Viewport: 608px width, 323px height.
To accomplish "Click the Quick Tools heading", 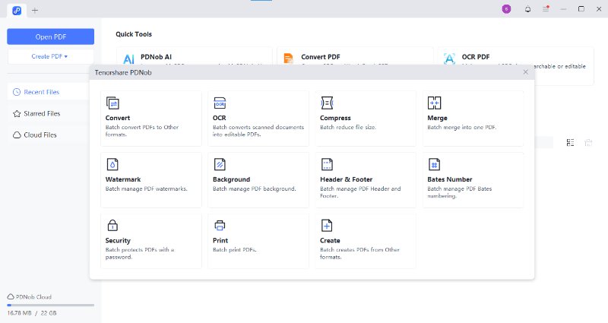I will click(x=134, y=34).
